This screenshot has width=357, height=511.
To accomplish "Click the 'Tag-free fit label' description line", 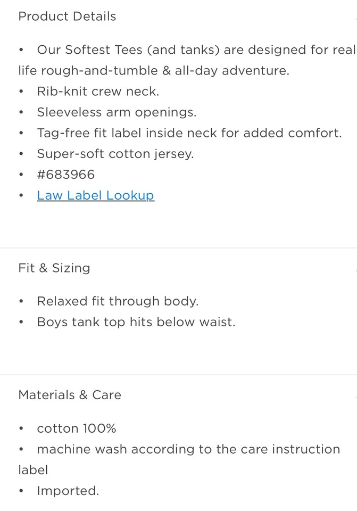I will tap(189, 133).
